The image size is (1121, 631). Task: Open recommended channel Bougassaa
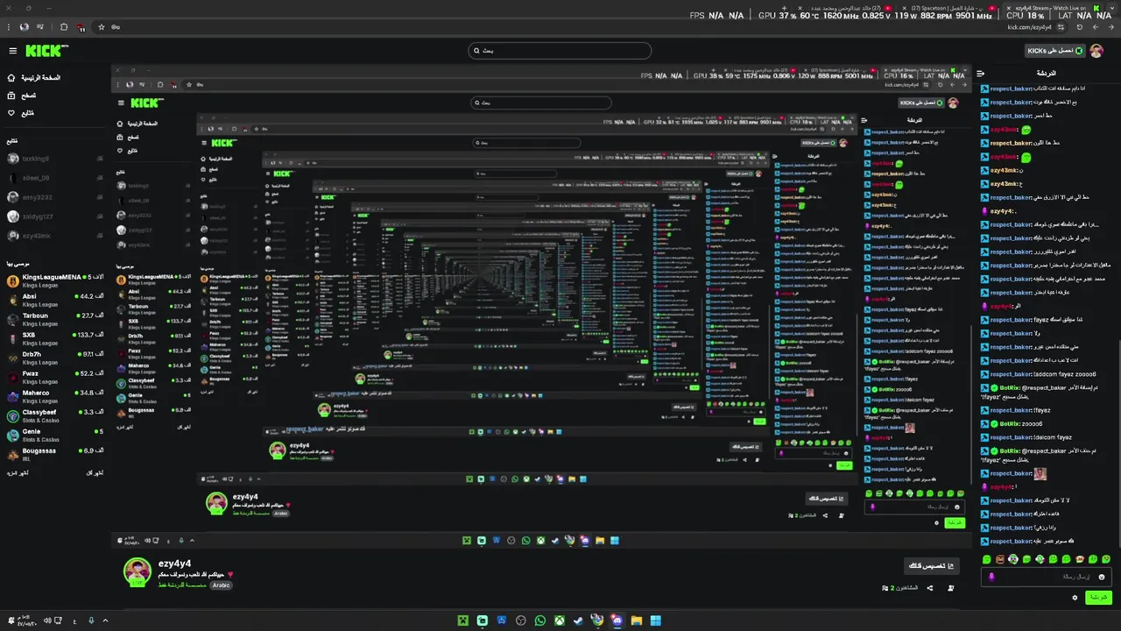[x=54, y=454]
